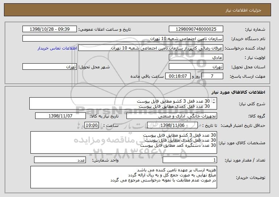Click the label شماره نیاز
The image size is (279, 197).
pyautogui.click(x=255, y=30)
